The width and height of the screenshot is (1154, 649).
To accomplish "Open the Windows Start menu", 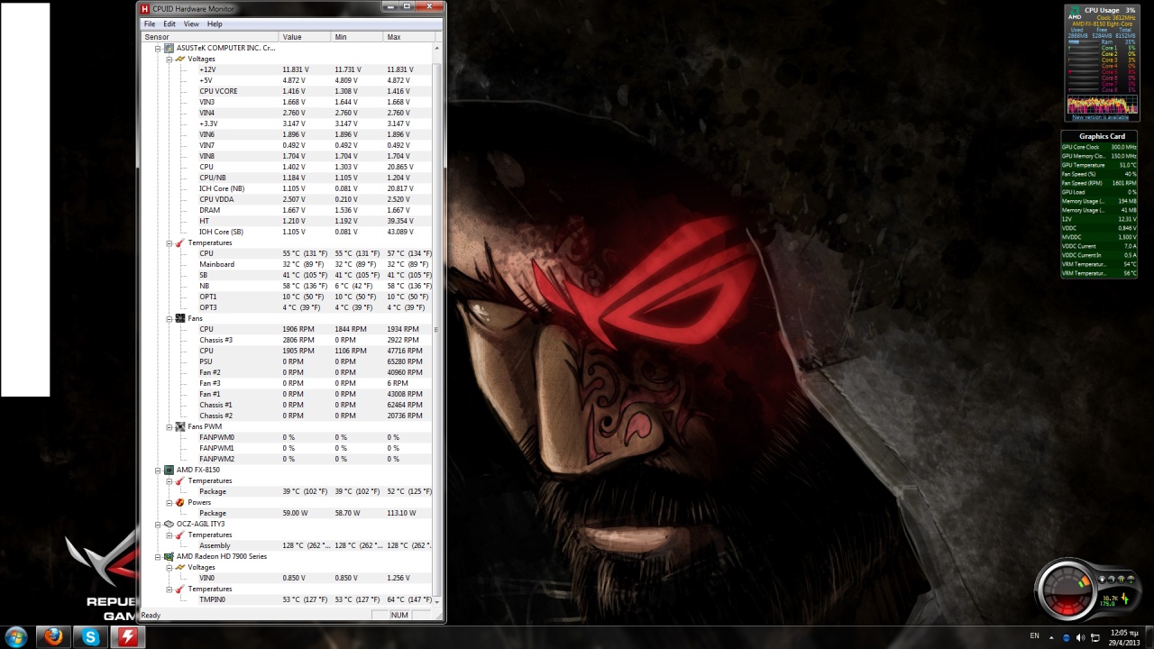I will [15, 637].
